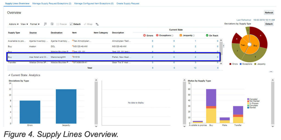281x140 pixels.
Task: Click the Accton source cell
Action: [33, 46]
